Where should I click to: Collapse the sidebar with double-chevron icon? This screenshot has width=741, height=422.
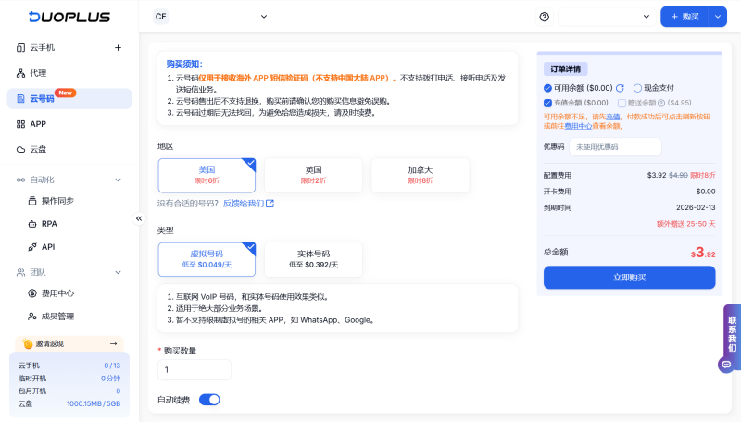pos(139,218)
